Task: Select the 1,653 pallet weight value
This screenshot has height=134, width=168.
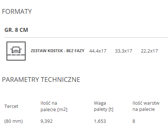Action: [100, 121]
